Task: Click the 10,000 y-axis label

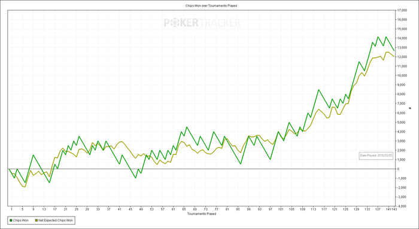Action: point(402,75)
